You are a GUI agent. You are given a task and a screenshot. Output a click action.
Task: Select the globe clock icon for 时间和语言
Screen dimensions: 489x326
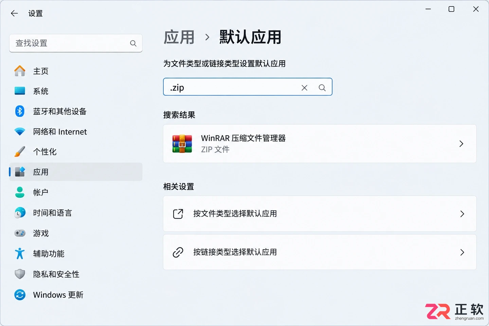20,213
